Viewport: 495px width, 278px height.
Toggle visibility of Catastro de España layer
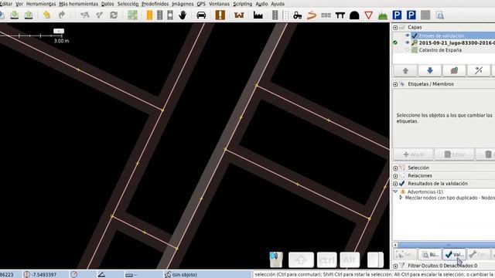pyautogui.click(x=408, y=49)
